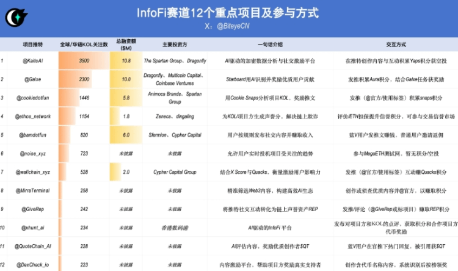Select the @MirraTerminal project cell

point(33,190)
